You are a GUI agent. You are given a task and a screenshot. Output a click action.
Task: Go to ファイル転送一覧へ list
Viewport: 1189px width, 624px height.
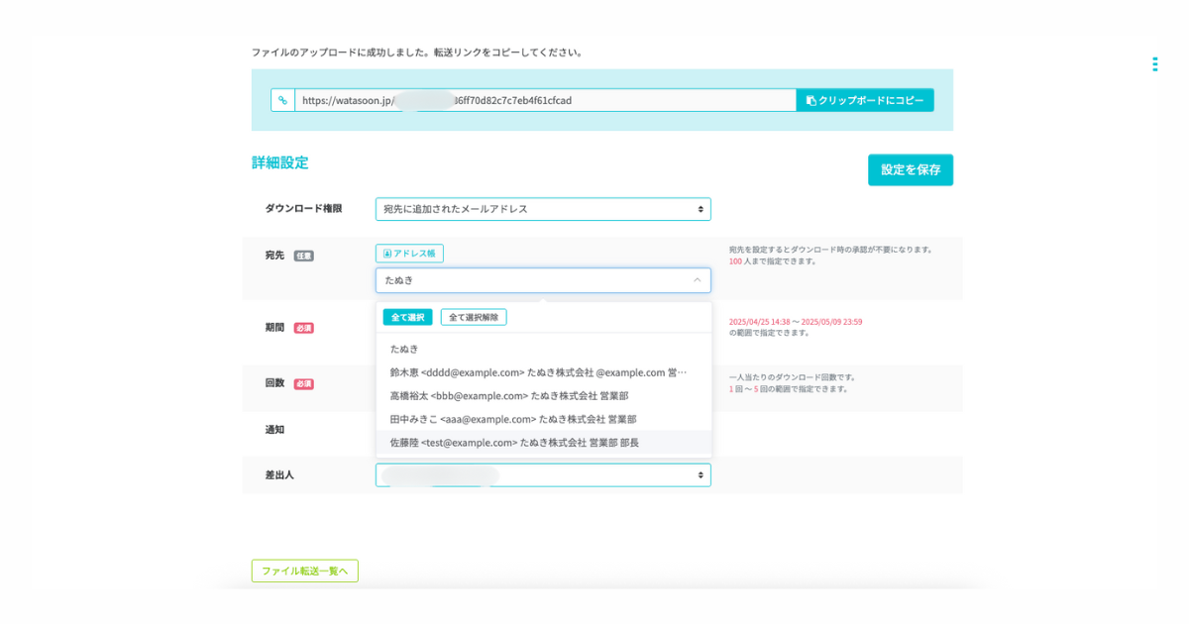(x=304, y=571)
